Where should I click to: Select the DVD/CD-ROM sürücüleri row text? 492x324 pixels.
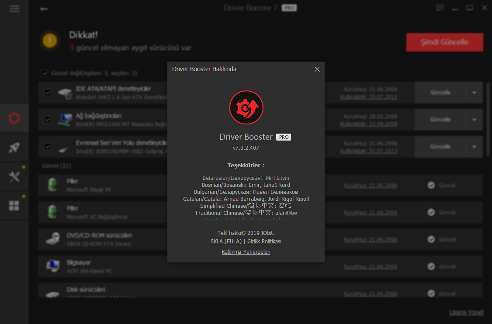99,235
